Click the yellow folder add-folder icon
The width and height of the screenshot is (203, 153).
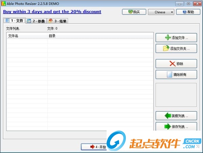[x=166, y=48]
